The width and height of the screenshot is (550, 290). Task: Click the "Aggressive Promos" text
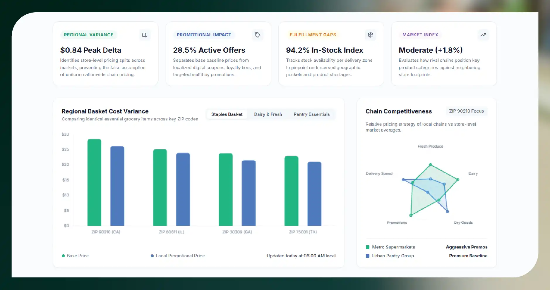pos(467,247)
